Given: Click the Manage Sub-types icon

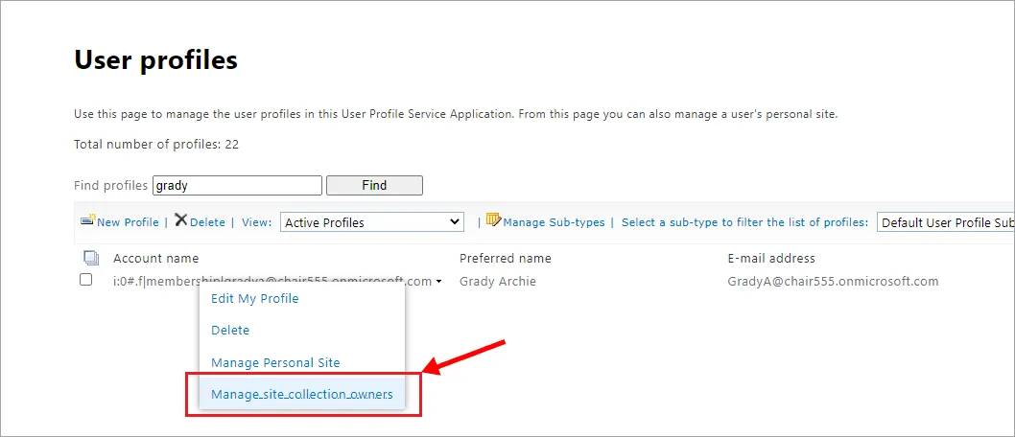Looking at the screenshot, I should pyautogui.click(x=494, y=219).
